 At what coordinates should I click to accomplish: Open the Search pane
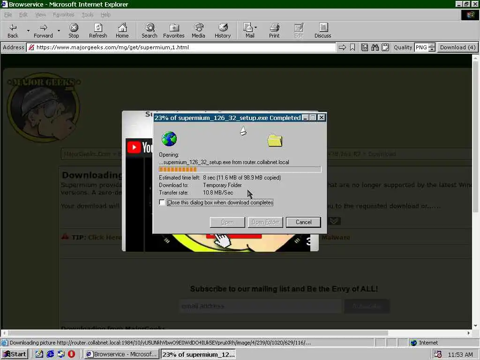click(x=150, y=30)
